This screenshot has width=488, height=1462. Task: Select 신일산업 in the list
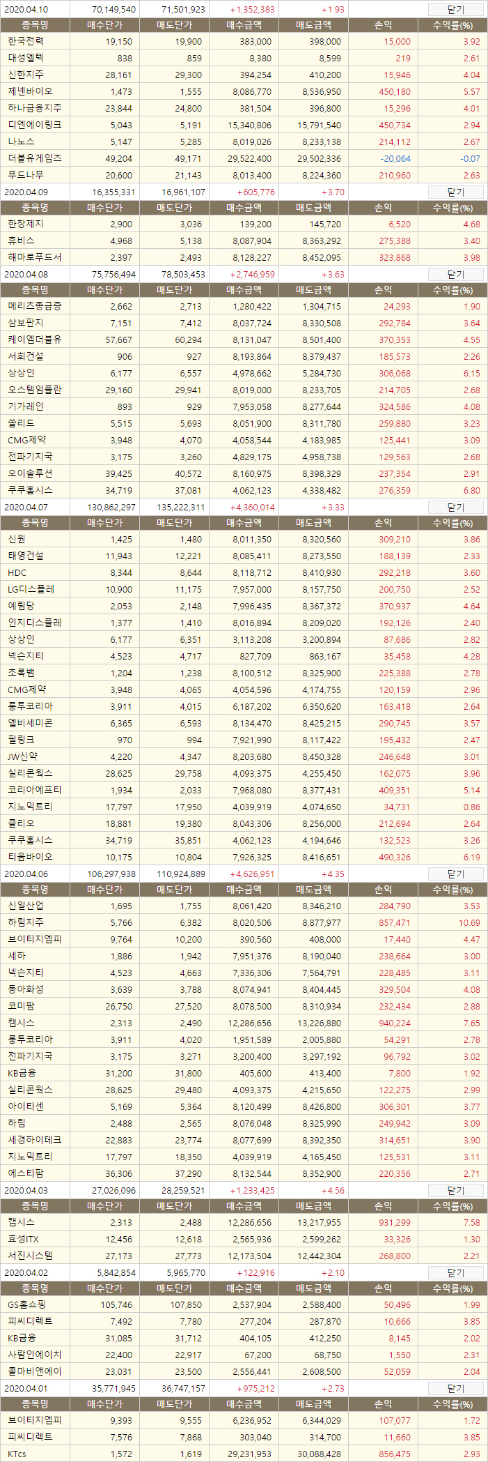(x=25, y=906)
